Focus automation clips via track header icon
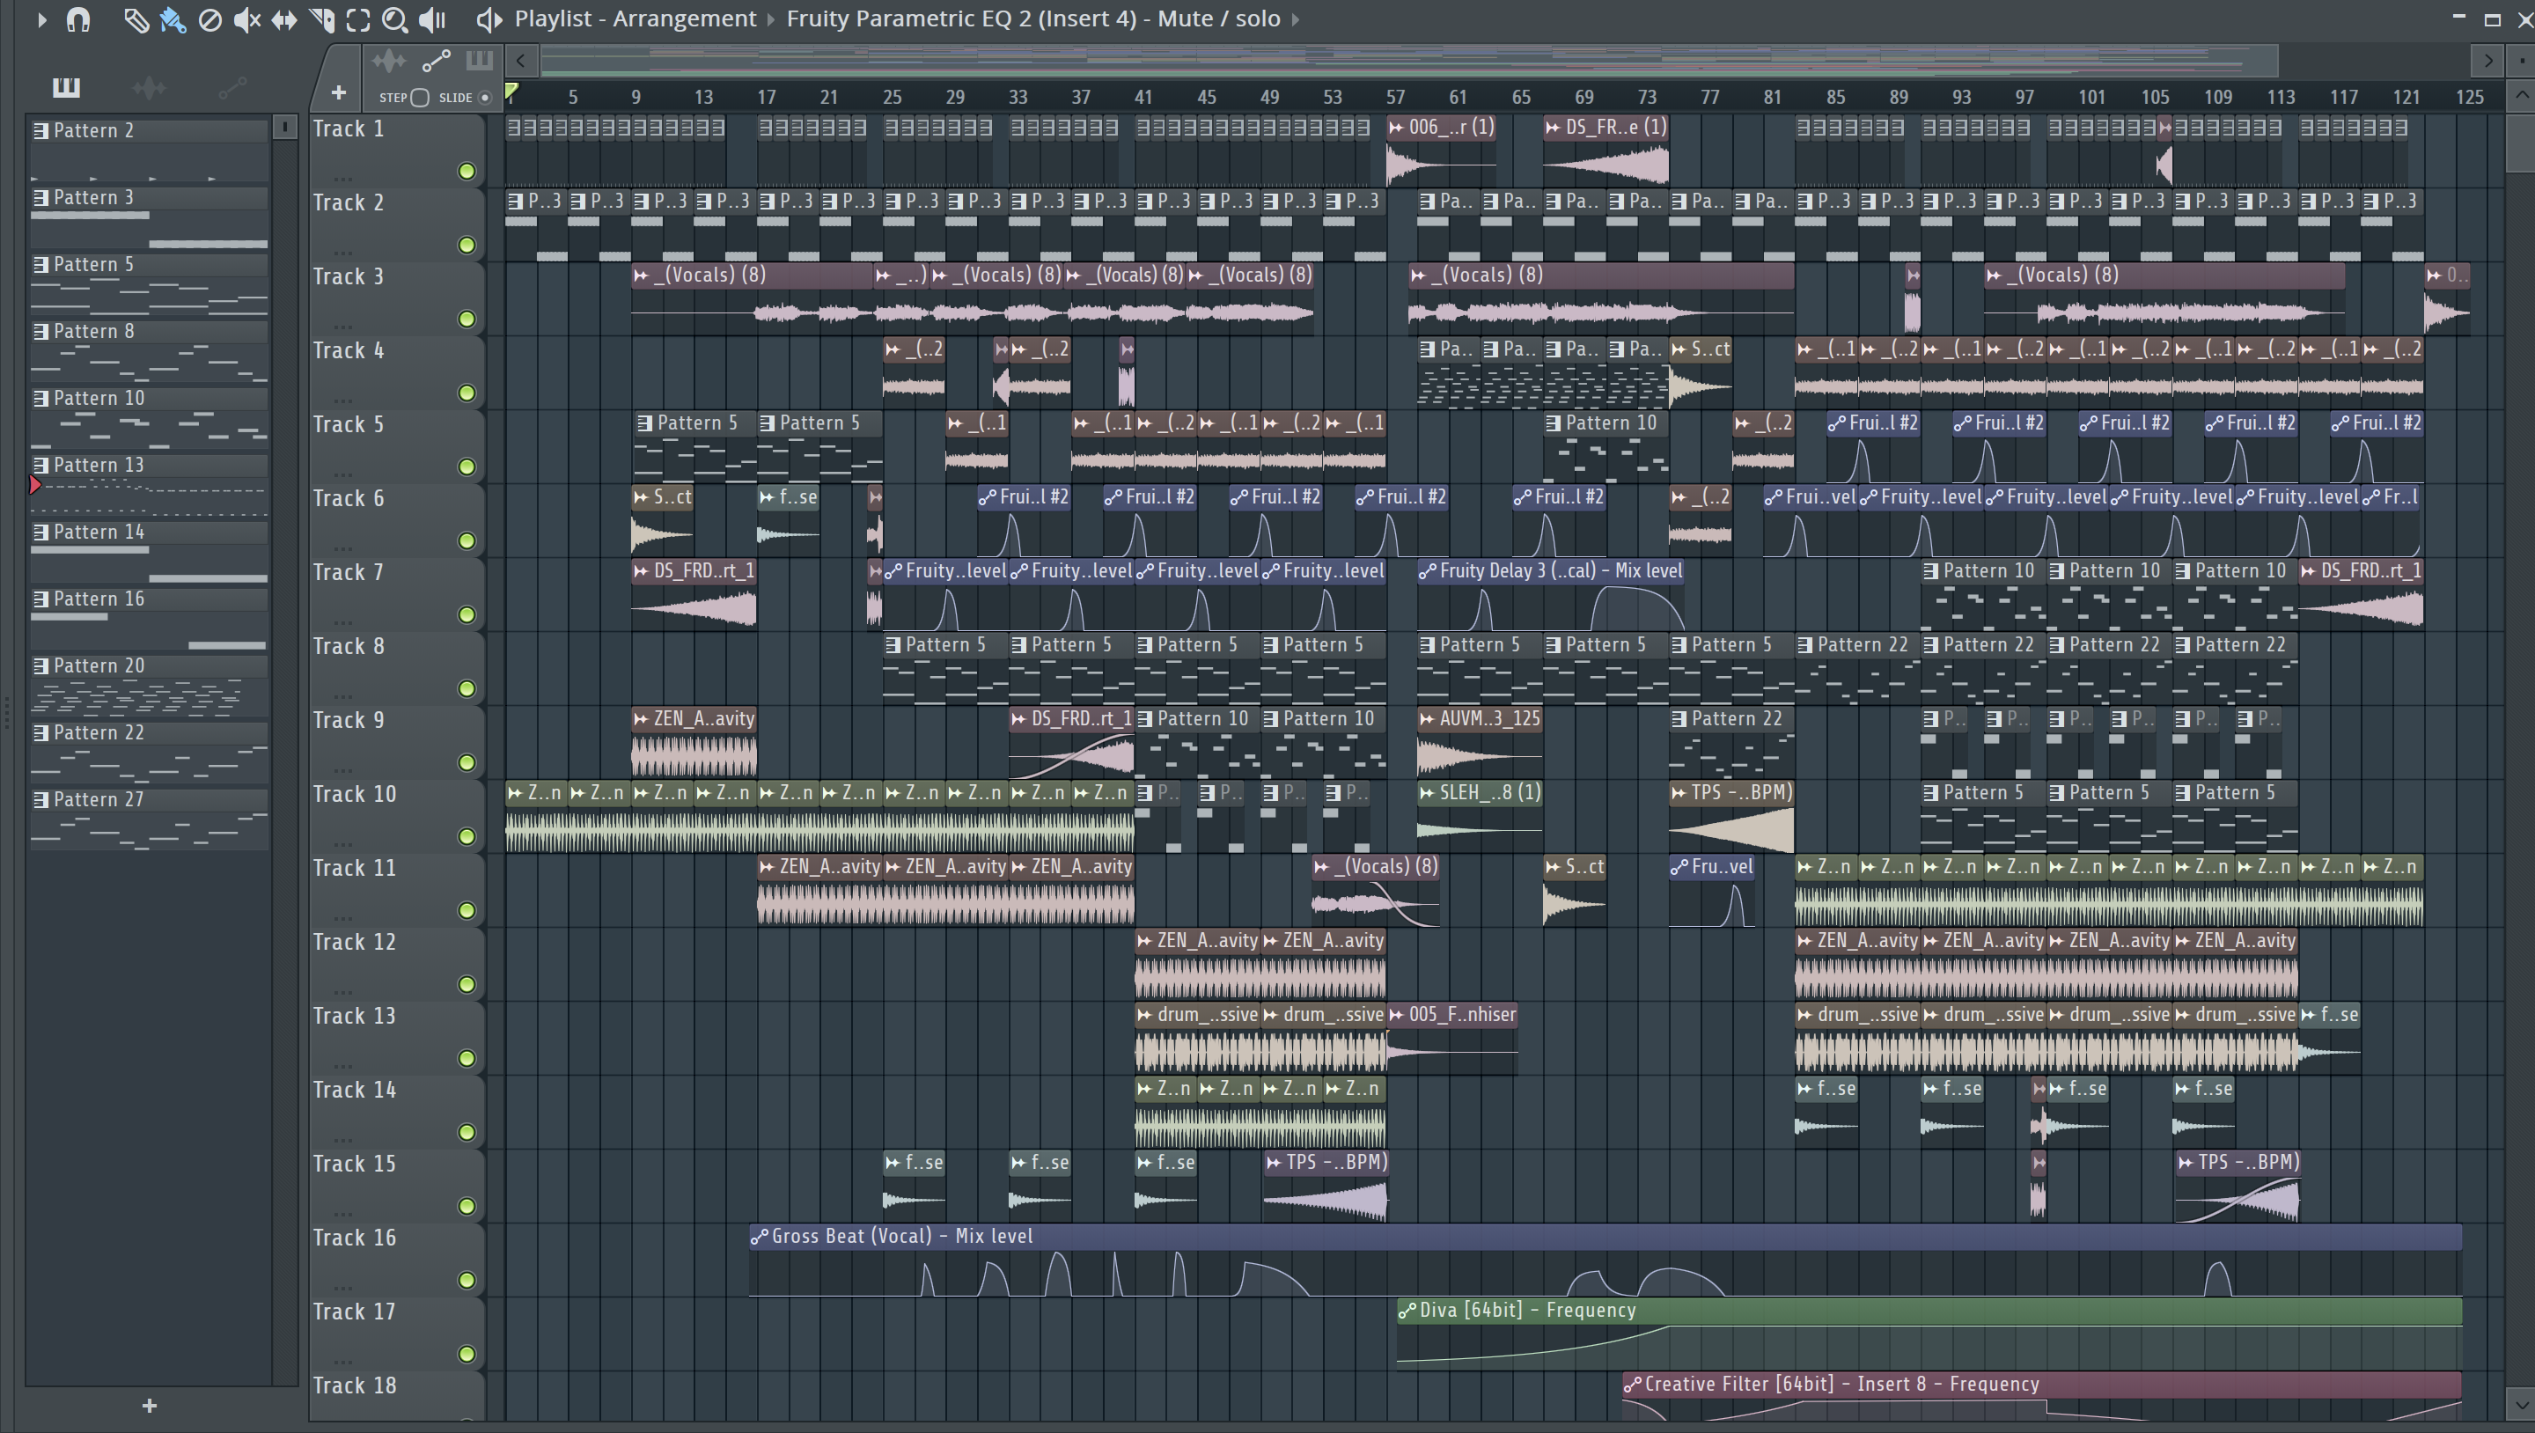Viewport: 2535px width, 1433px height. [436, 61]
